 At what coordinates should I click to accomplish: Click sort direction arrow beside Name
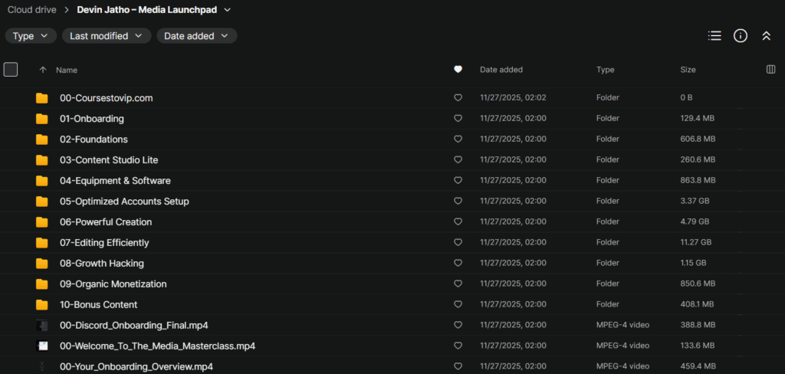click(43, 70)
